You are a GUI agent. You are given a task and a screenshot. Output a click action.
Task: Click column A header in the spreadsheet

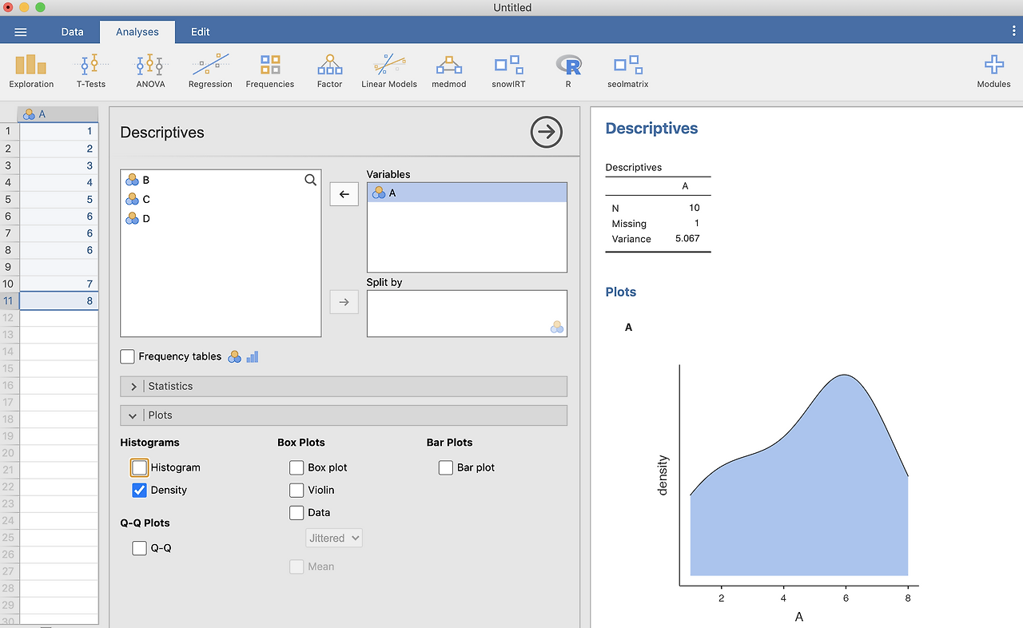tap(58, 114)
